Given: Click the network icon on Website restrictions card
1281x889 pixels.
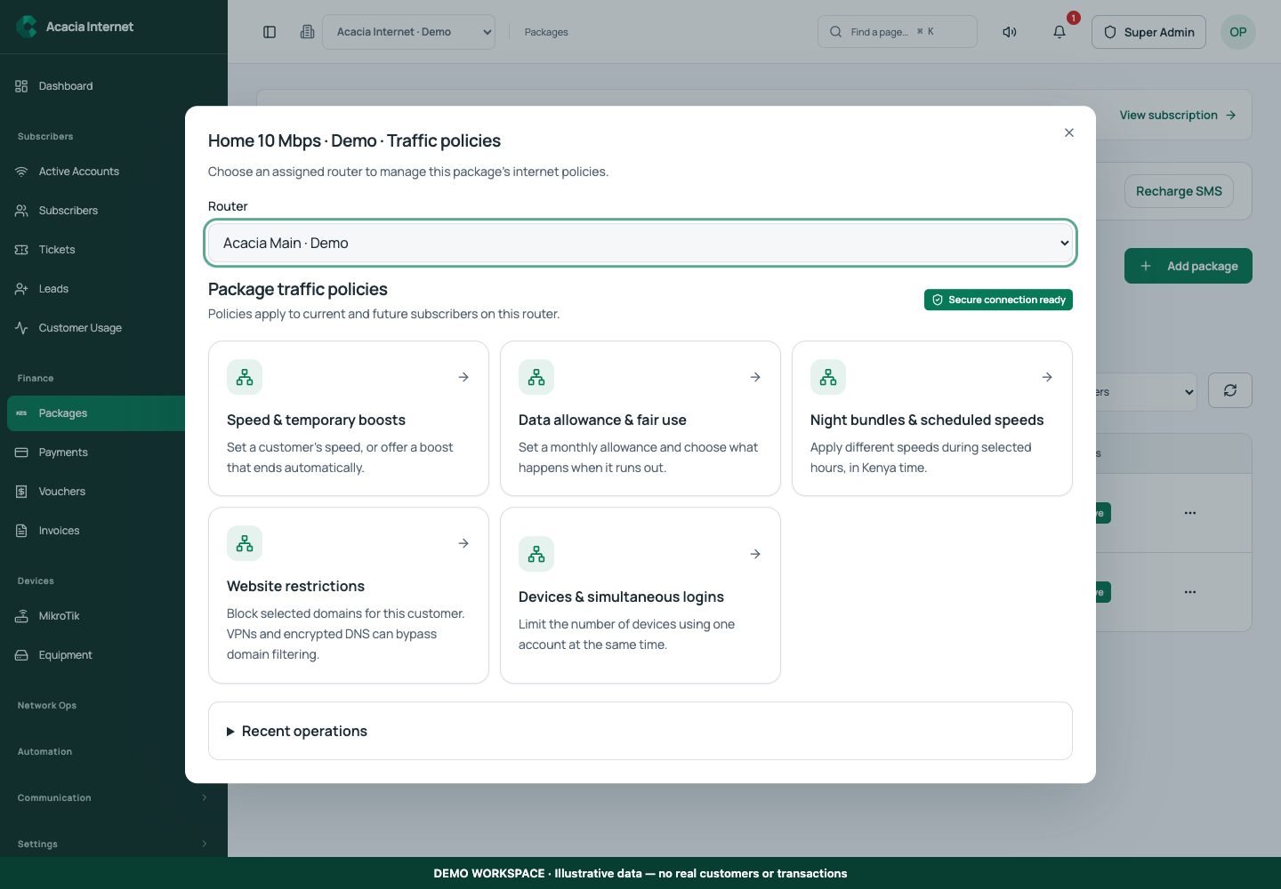Looking at the screenshot, I should 245,543.
